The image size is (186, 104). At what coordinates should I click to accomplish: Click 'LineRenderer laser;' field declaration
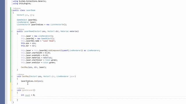pos(26,22)
